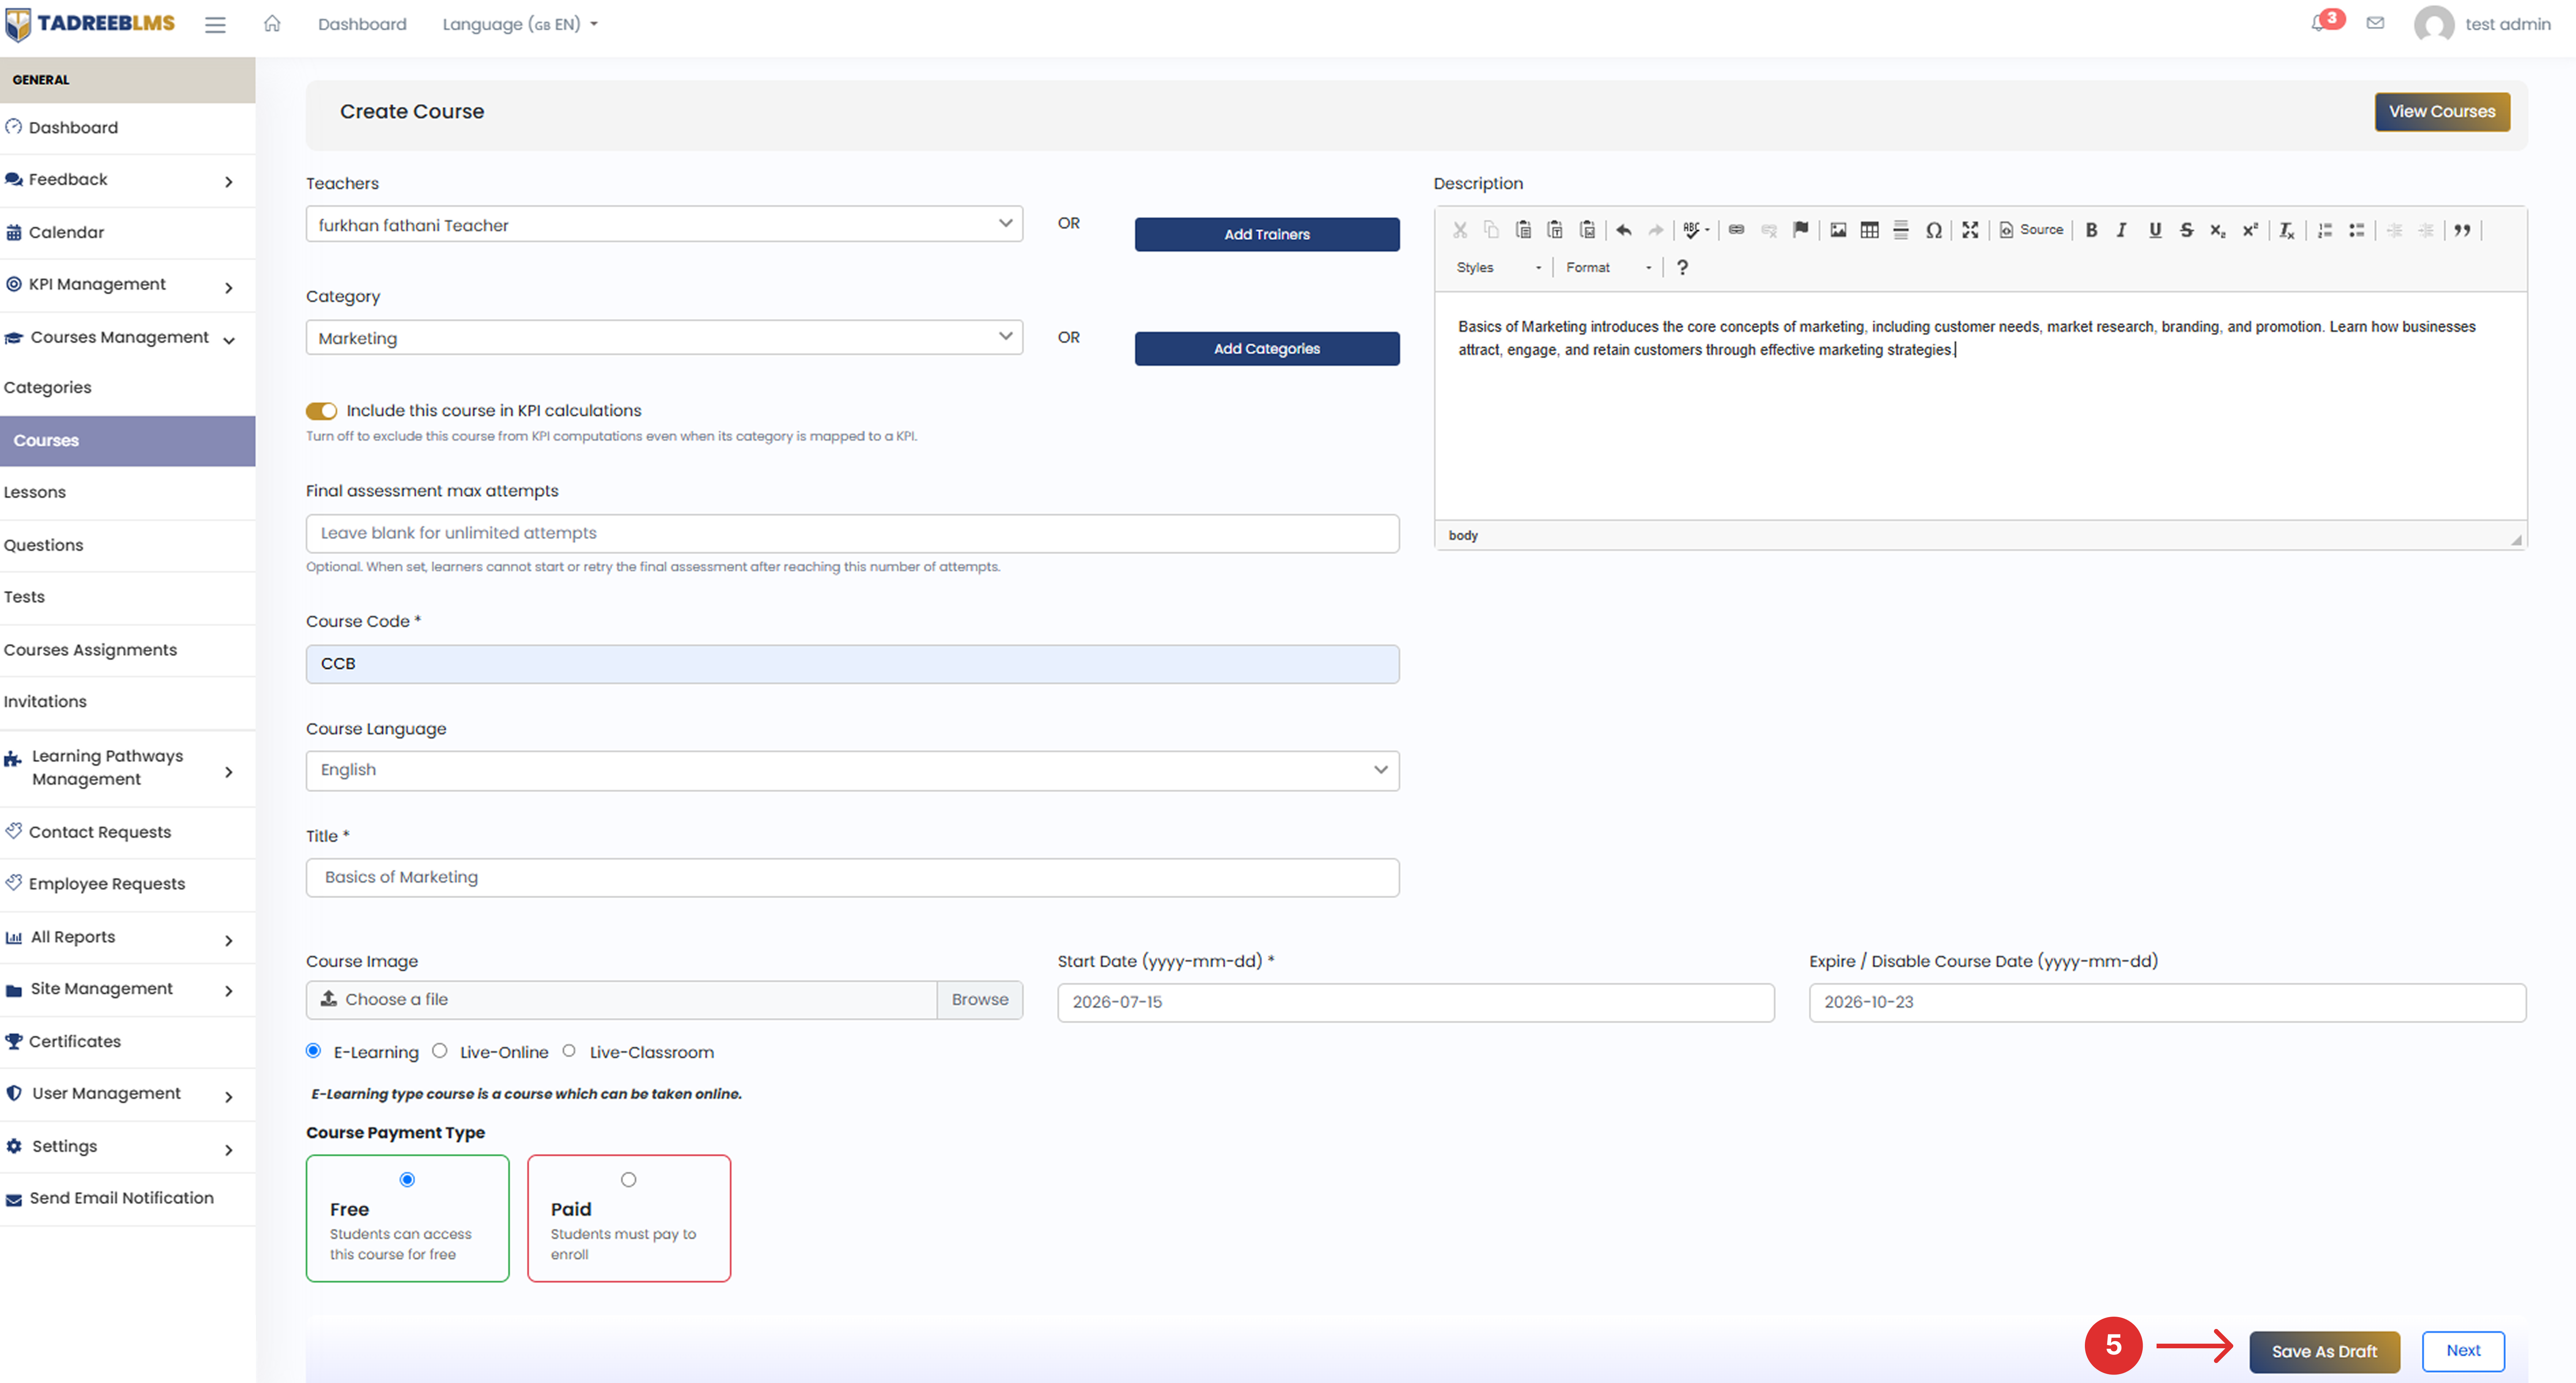This screenshot has width=2576, height=1383.
Task: Select the E-Learning course type
Action: click(314, 1051)
